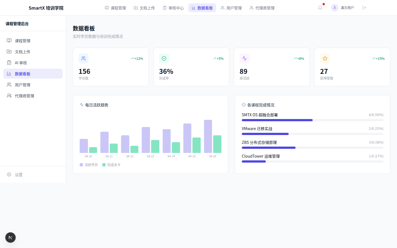Open 设置 at sidebar bottom
Viewport: 397px width, 248px height.
[x=19, y=175]
